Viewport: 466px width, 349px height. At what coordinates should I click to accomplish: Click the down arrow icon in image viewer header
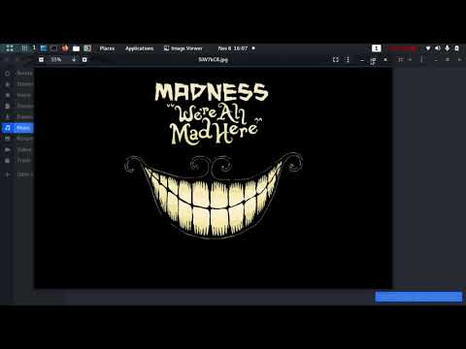(74, 59)
